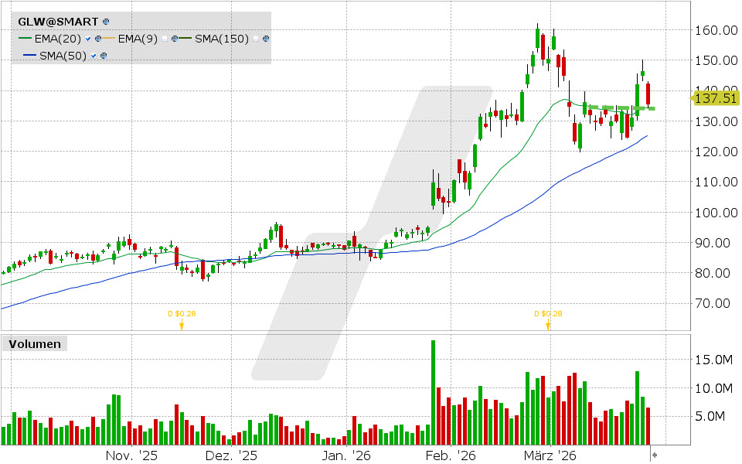The width and height of the screenshot is (742, 464).
Task: Enable the SMA(150) indicator checkbox
Action: click(255, 38)
